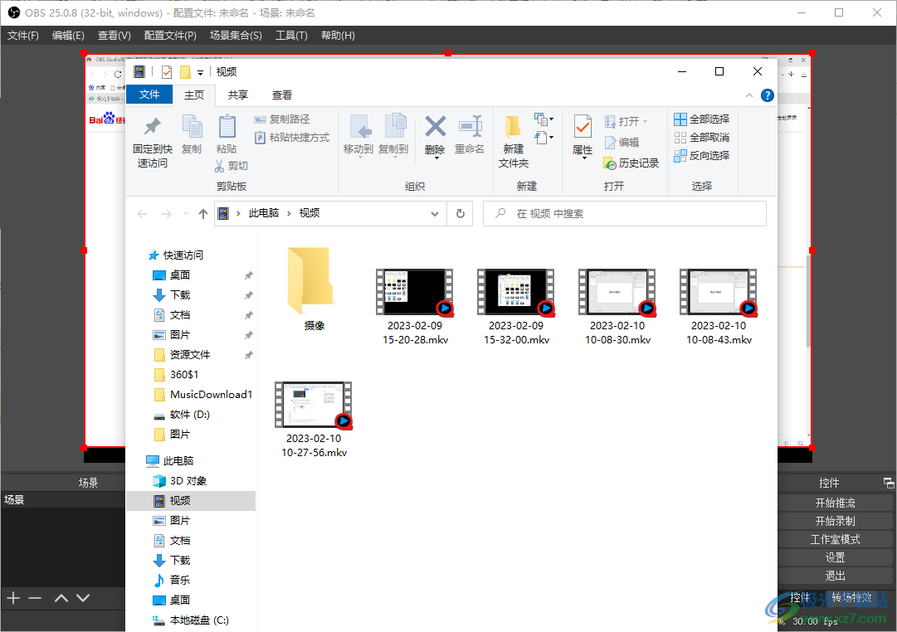
Task: Click 此电脑 in the address bar
Action: [264, 213]
